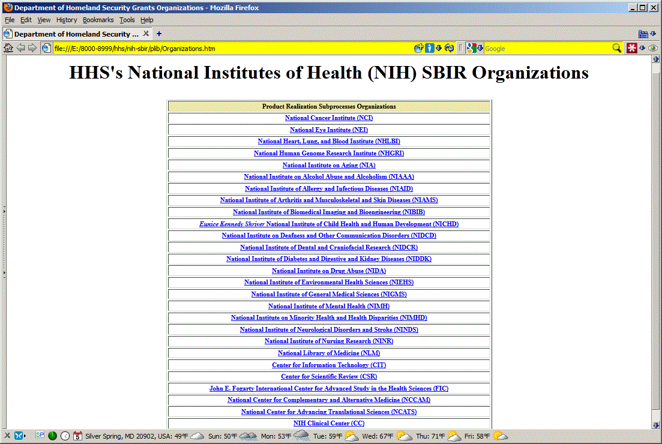Open dropdown arrow beside red asterisk icon
This screenshot has height=444, width=662.
tap(642, 48)
